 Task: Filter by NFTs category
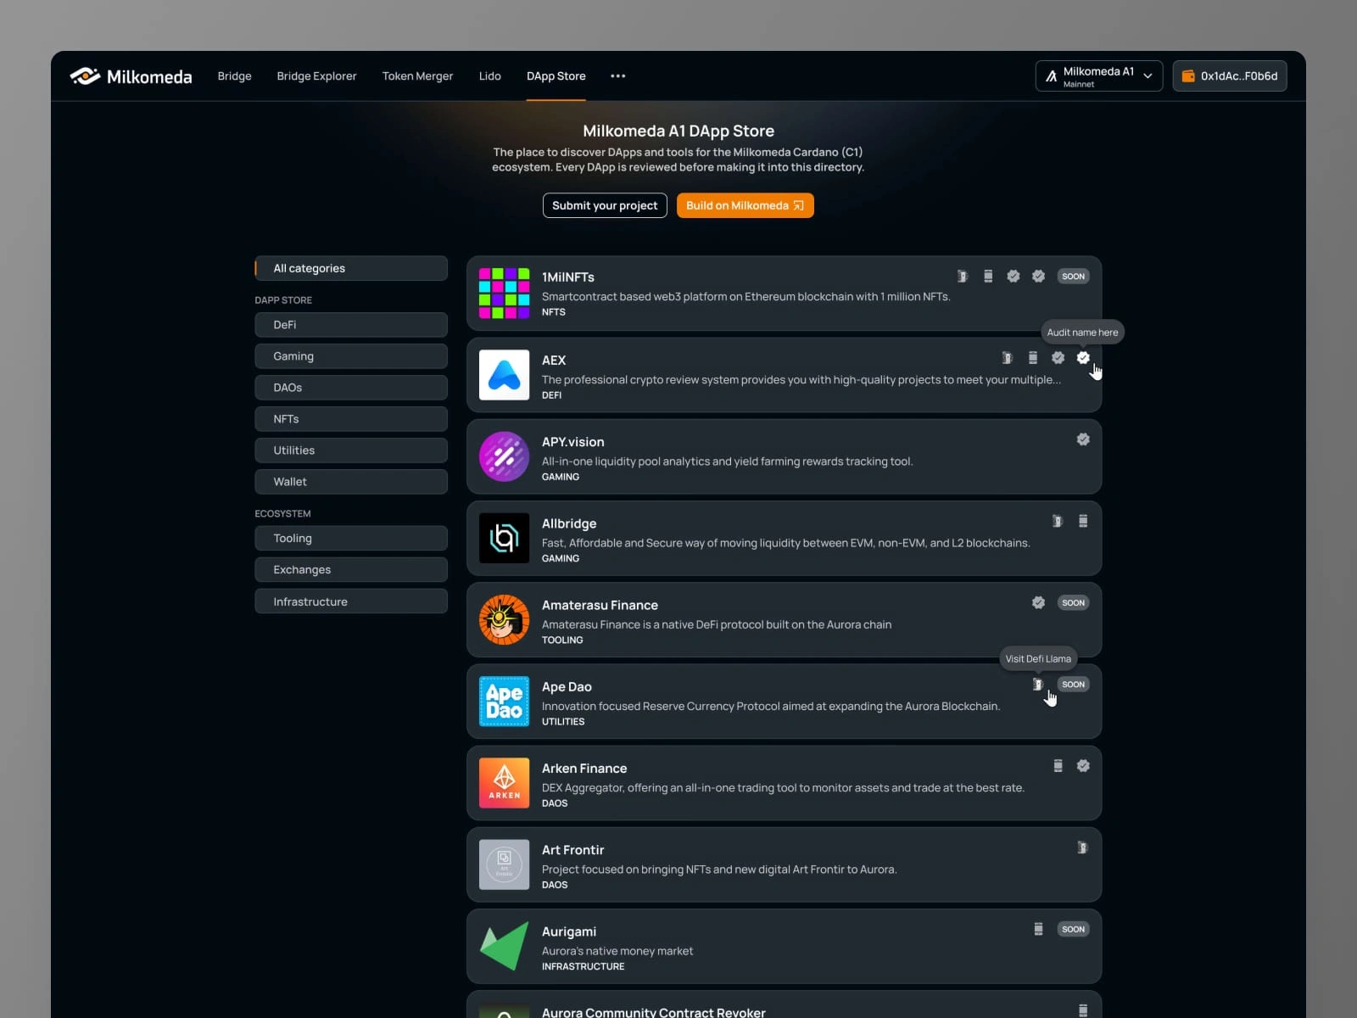click(351, 419)
